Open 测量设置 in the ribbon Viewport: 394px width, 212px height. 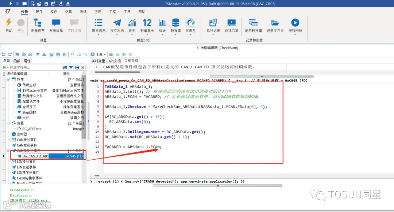(38, 25)
